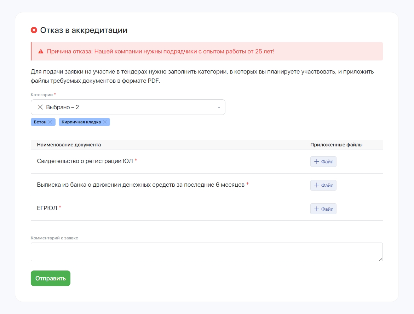
Task: Remove the Кирпичная кладка category tag
Action: [x=105, y=122]
